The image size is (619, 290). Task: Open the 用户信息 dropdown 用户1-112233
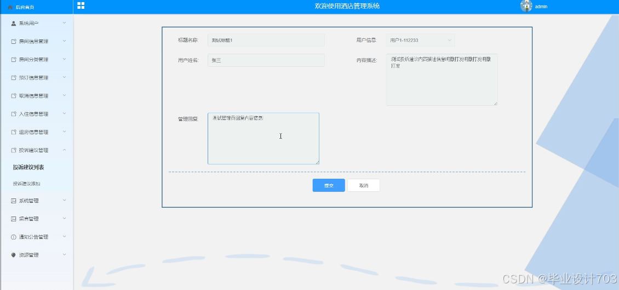click(421, 41)
